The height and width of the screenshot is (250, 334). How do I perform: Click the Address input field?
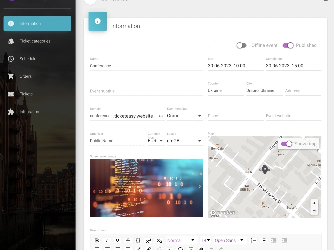[x=303, y=91]
